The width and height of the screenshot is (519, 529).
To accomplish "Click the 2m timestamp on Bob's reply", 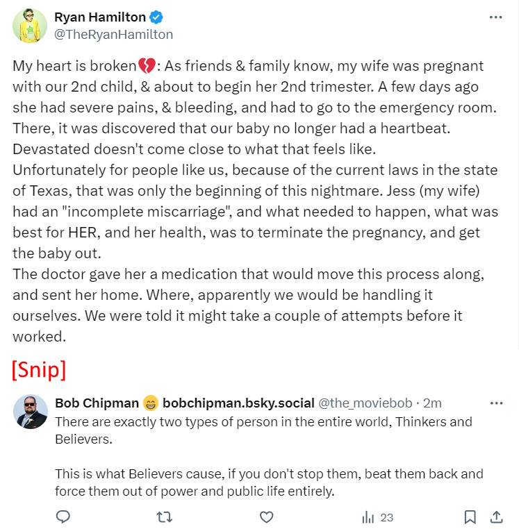I will tap(432, 403).
